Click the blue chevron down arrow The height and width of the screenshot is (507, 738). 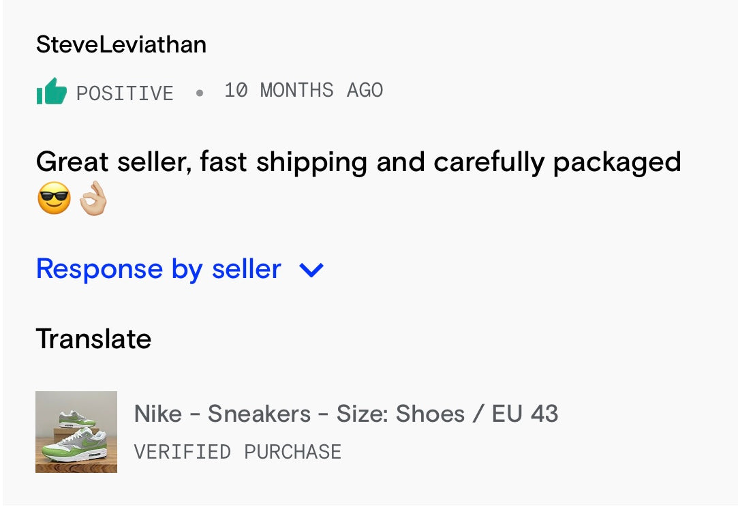pyautogui.click(x=311, y=270)
